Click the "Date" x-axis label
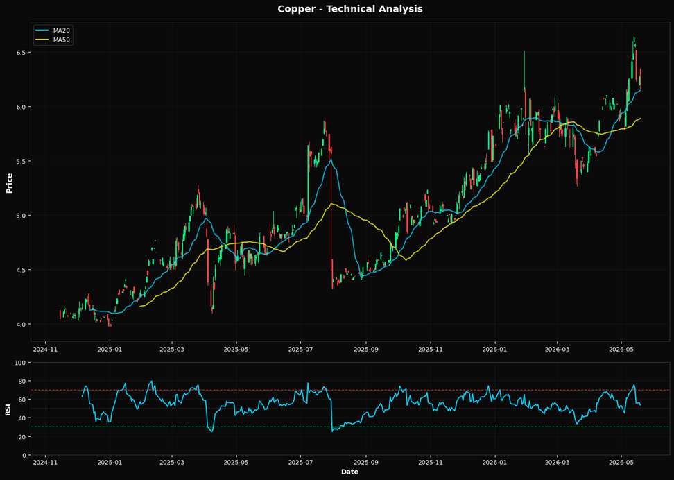The height and width of the screenshot is (480, 674). [350, 472]
